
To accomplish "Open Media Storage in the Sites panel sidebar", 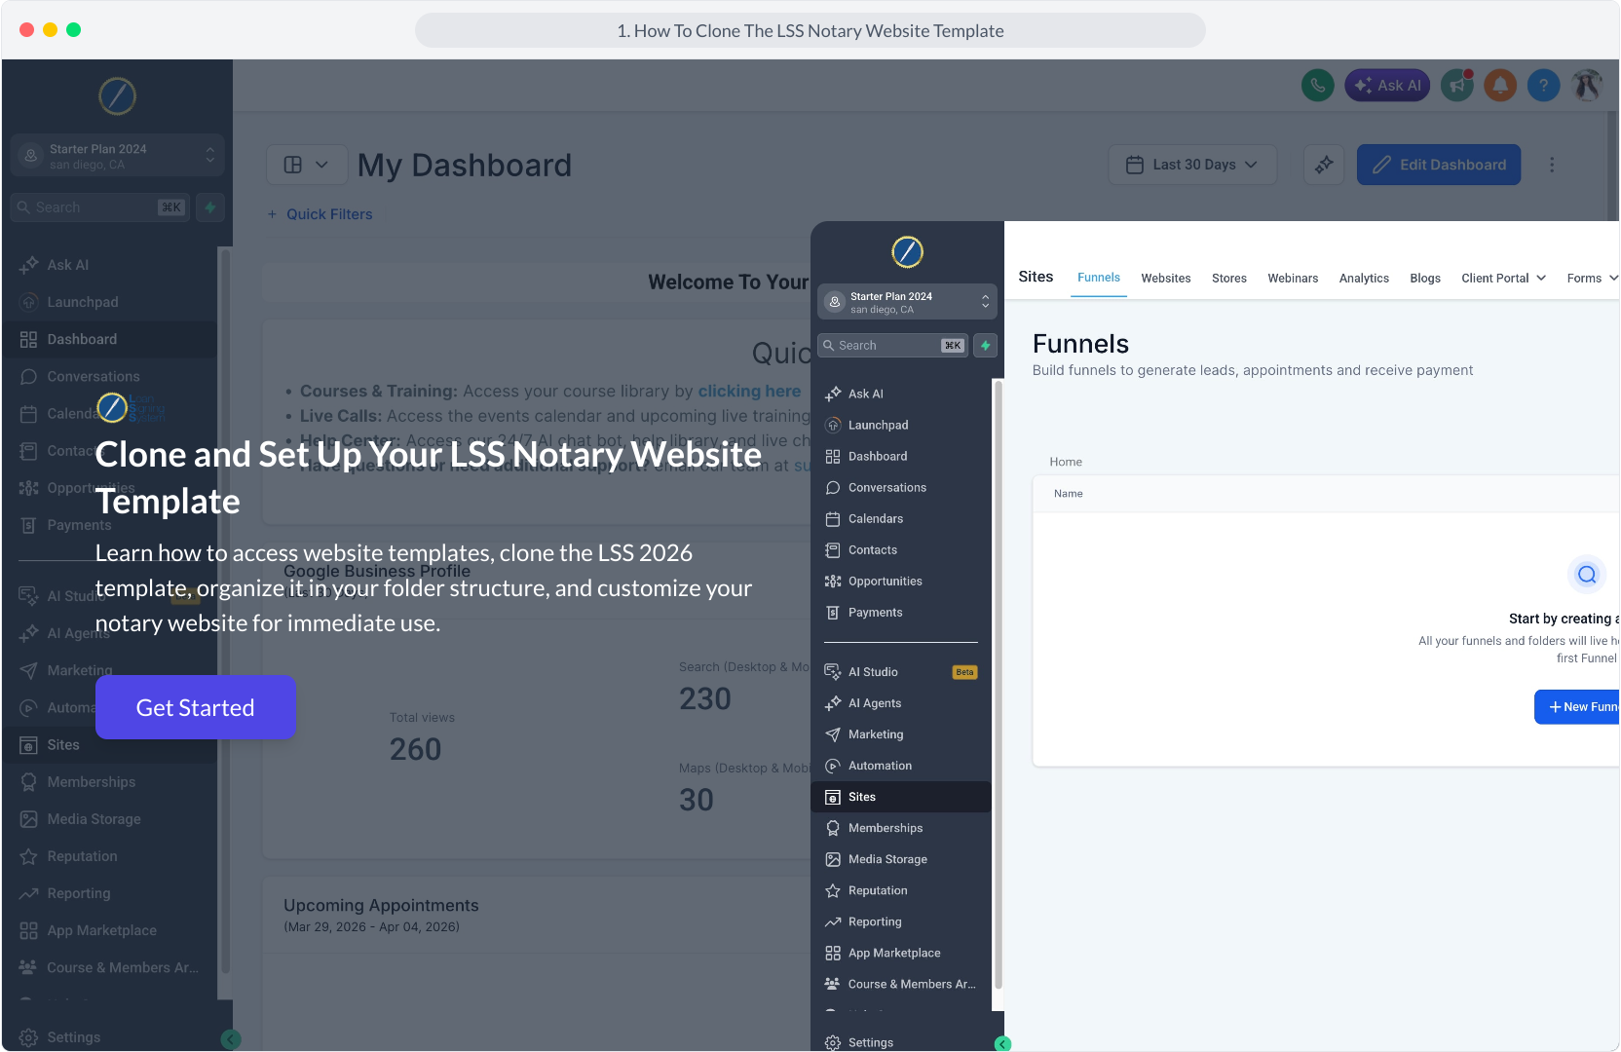I will coord(900,859).
